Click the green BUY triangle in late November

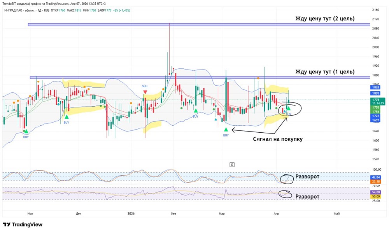coord(67,117)
